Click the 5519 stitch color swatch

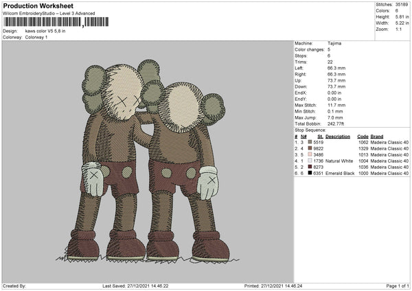(310, 142)
